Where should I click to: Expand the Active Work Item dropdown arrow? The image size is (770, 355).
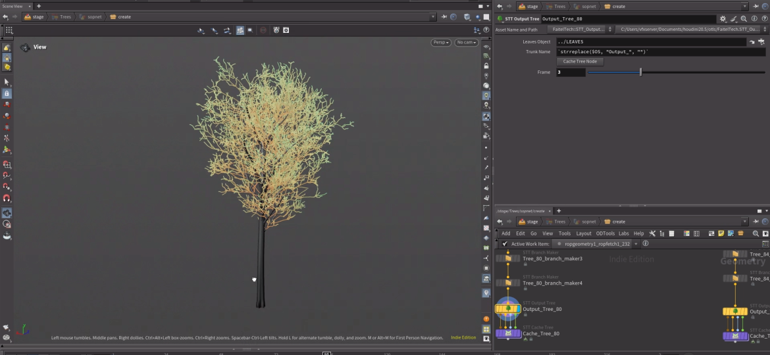coord(636,244)
